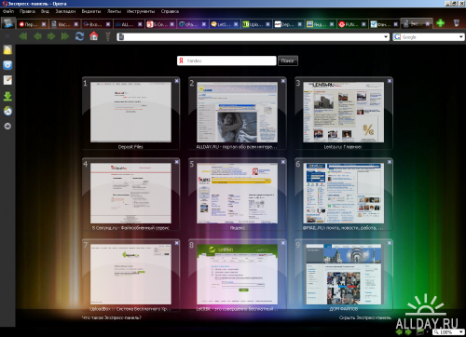
Task: Open the Справка menu
Action: coord(170,11)
